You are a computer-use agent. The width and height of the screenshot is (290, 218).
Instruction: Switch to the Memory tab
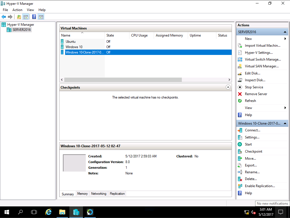82,194
